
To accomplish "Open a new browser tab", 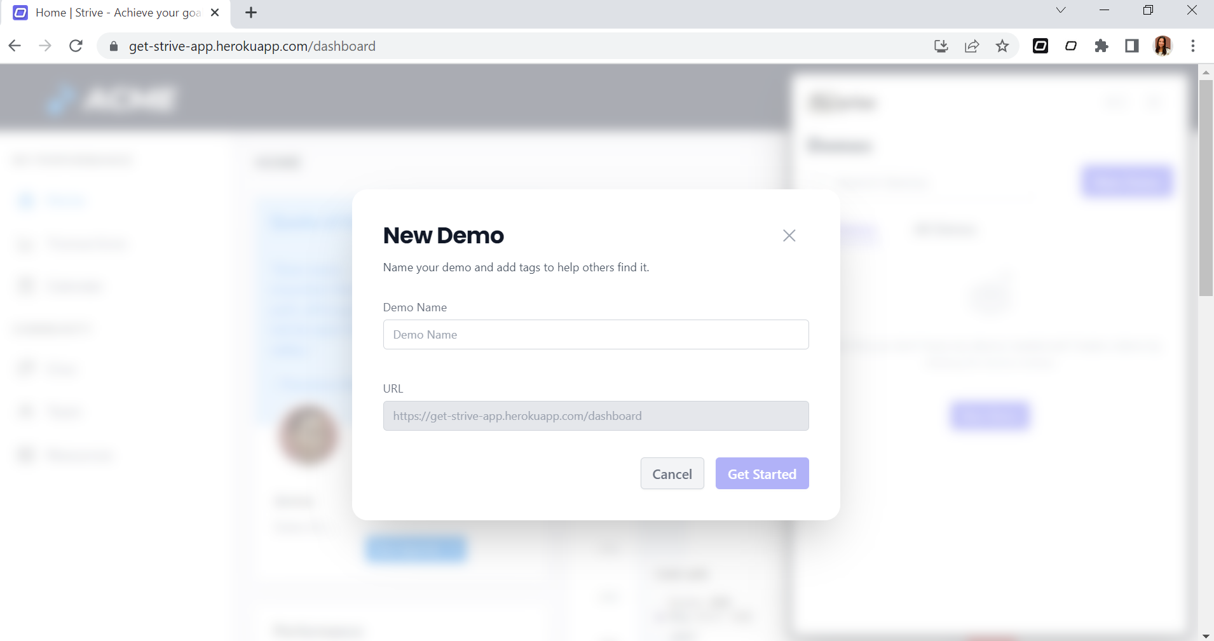I will [x=251, y=13].
